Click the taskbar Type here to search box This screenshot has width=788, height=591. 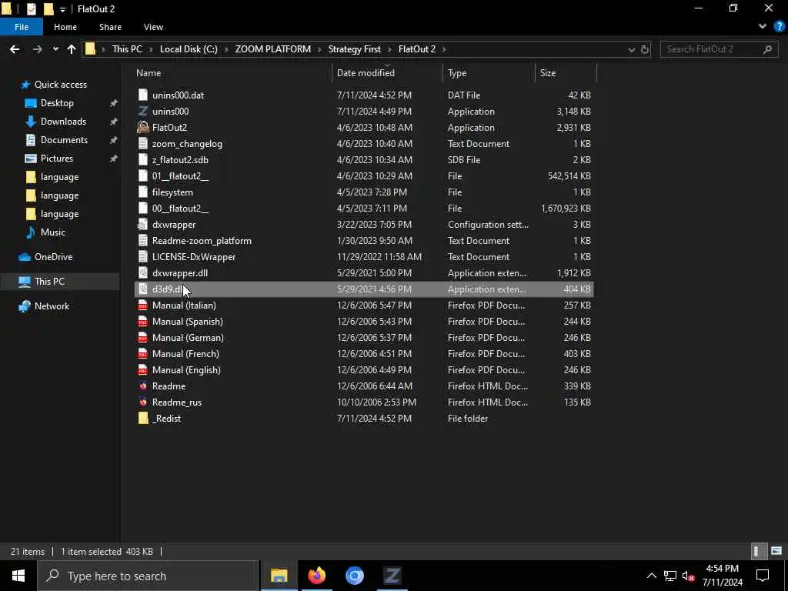[x=148, y=576]
